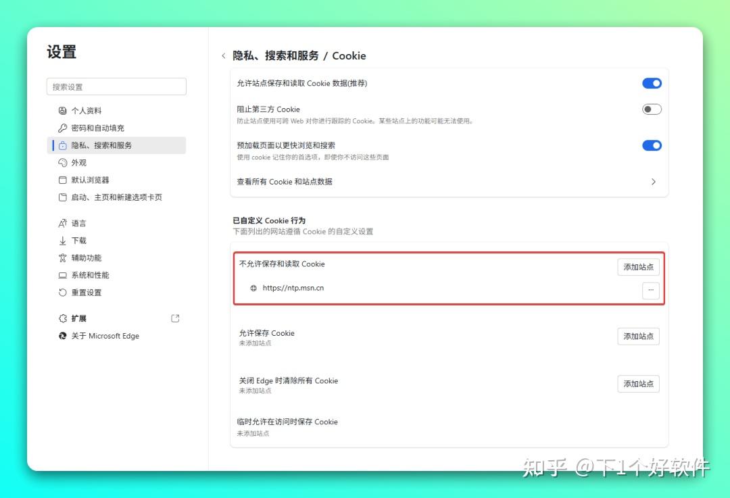The width and height of the screenshot is (730, 498).
Task: Turn off 预加载页面以更快浏览和搜索
Action: point(651,145)
